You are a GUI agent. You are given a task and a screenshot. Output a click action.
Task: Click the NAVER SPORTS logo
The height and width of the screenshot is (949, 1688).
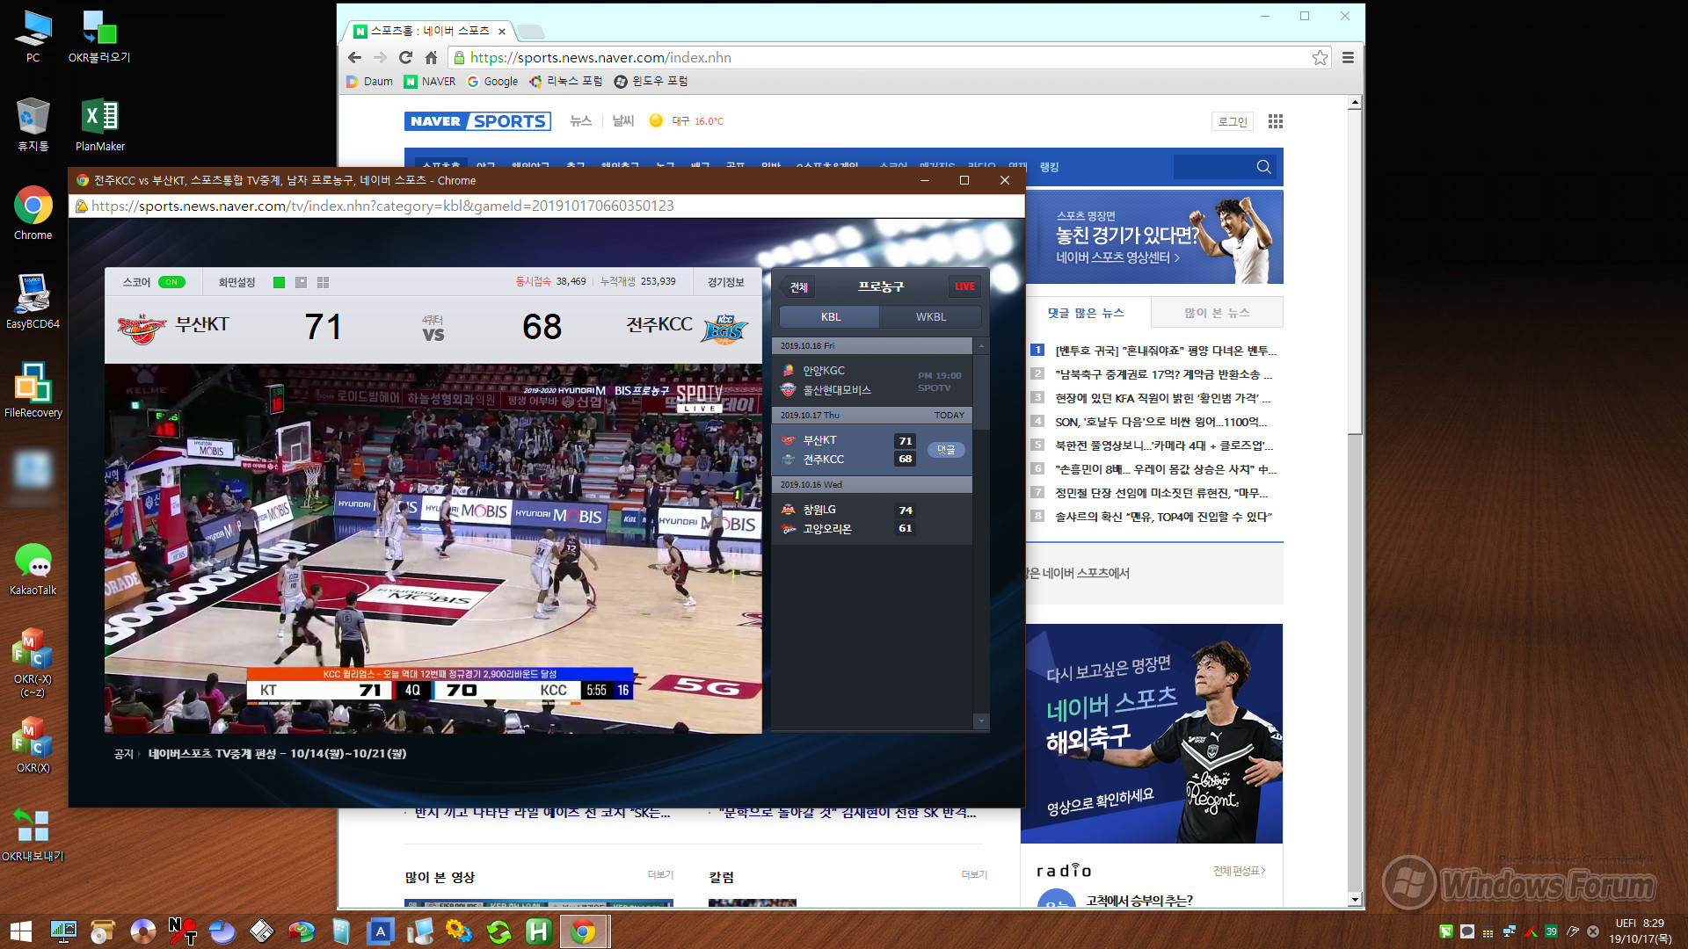click(x=477, y=121)
